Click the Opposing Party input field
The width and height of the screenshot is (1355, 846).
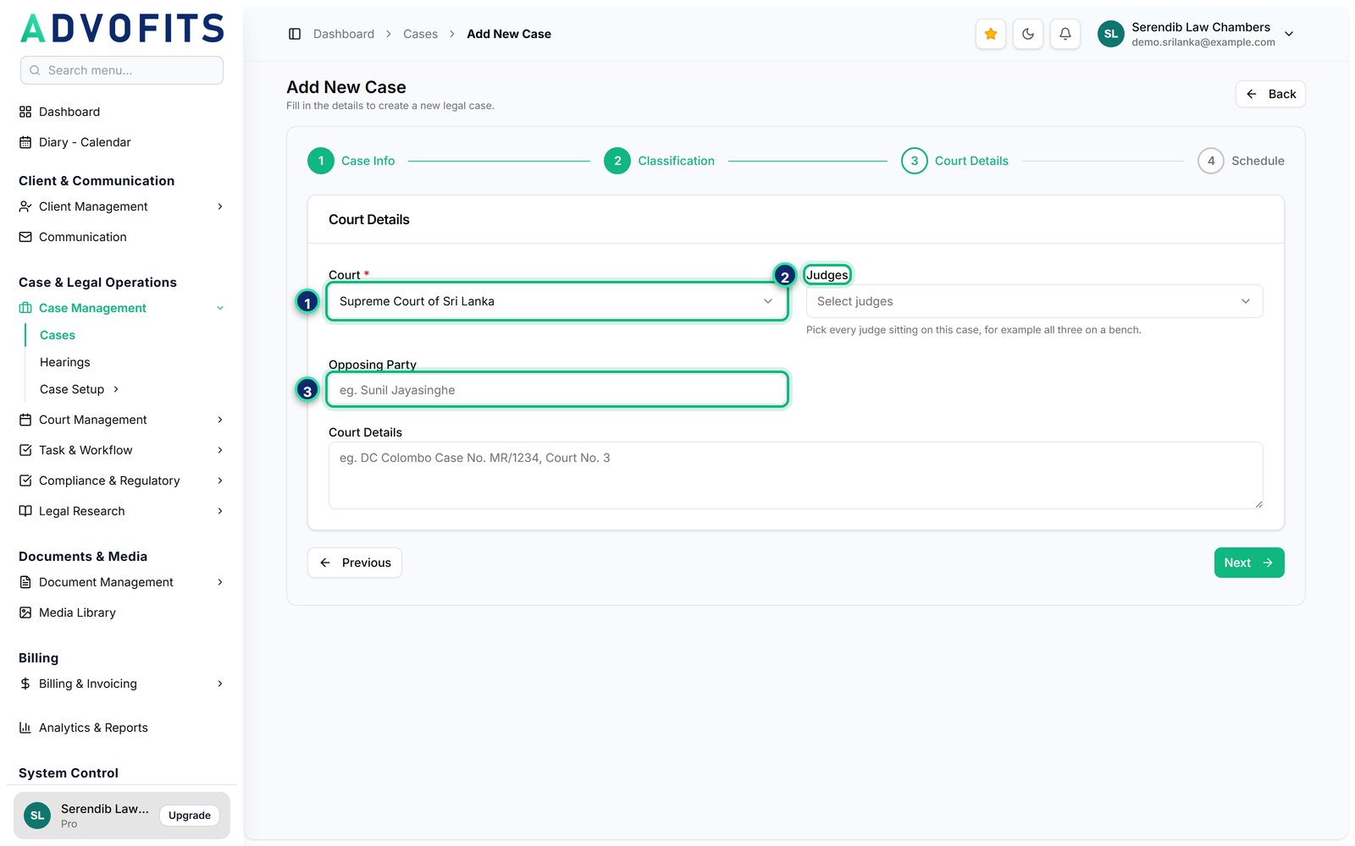coord(557,389)
